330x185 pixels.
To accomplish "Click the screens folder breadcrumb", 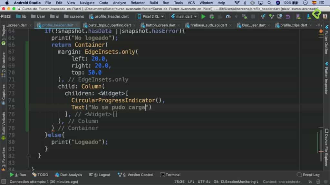I will coord(74,16).
